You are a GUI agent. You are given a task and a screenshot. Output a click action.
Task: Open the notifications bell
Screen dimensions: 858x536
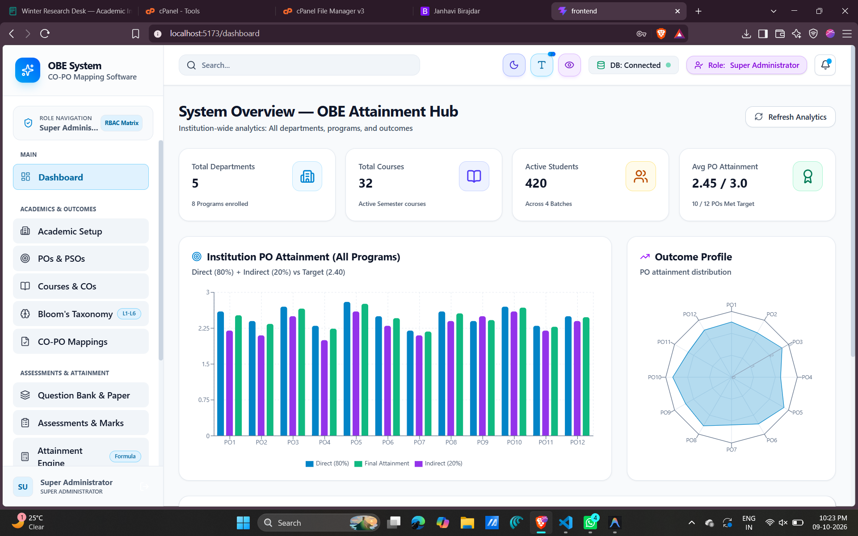click(x=825, y=65)
